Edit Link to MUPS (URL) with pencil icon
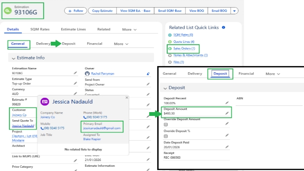The image size is (304, 171). click(75, 161)
